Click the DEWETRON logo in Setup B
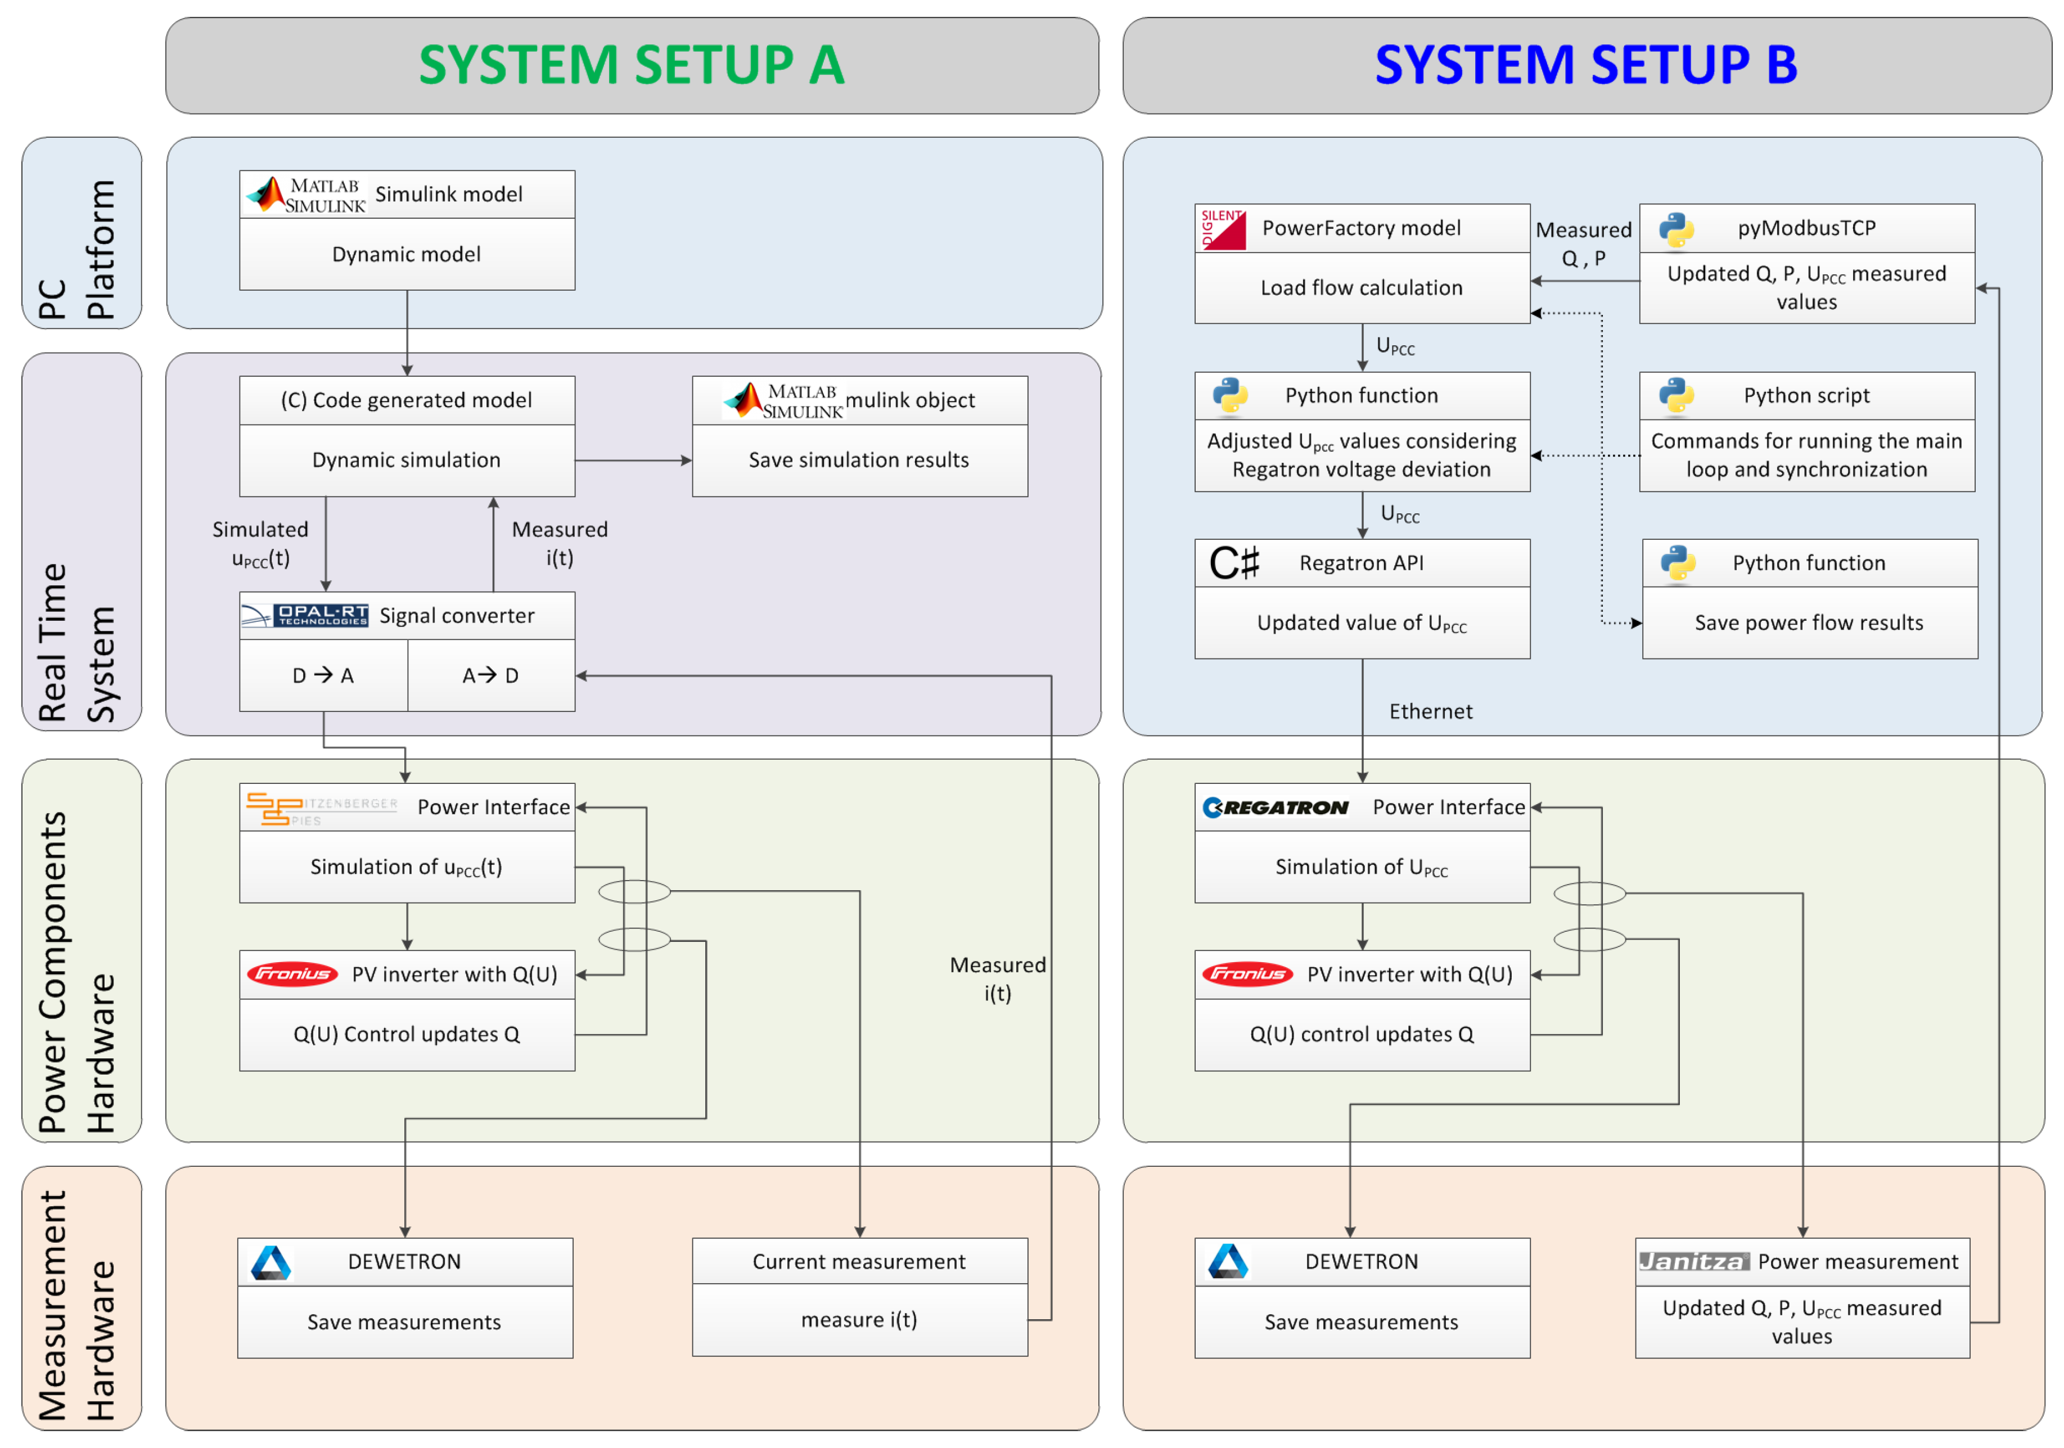The width and height of the screenshot is (2064, 1448). [1228, 1262]
